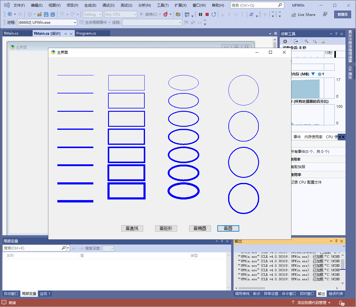Close the fMain.cs design tab
This screenshot has height=307, width=356.
click(71, 34)
